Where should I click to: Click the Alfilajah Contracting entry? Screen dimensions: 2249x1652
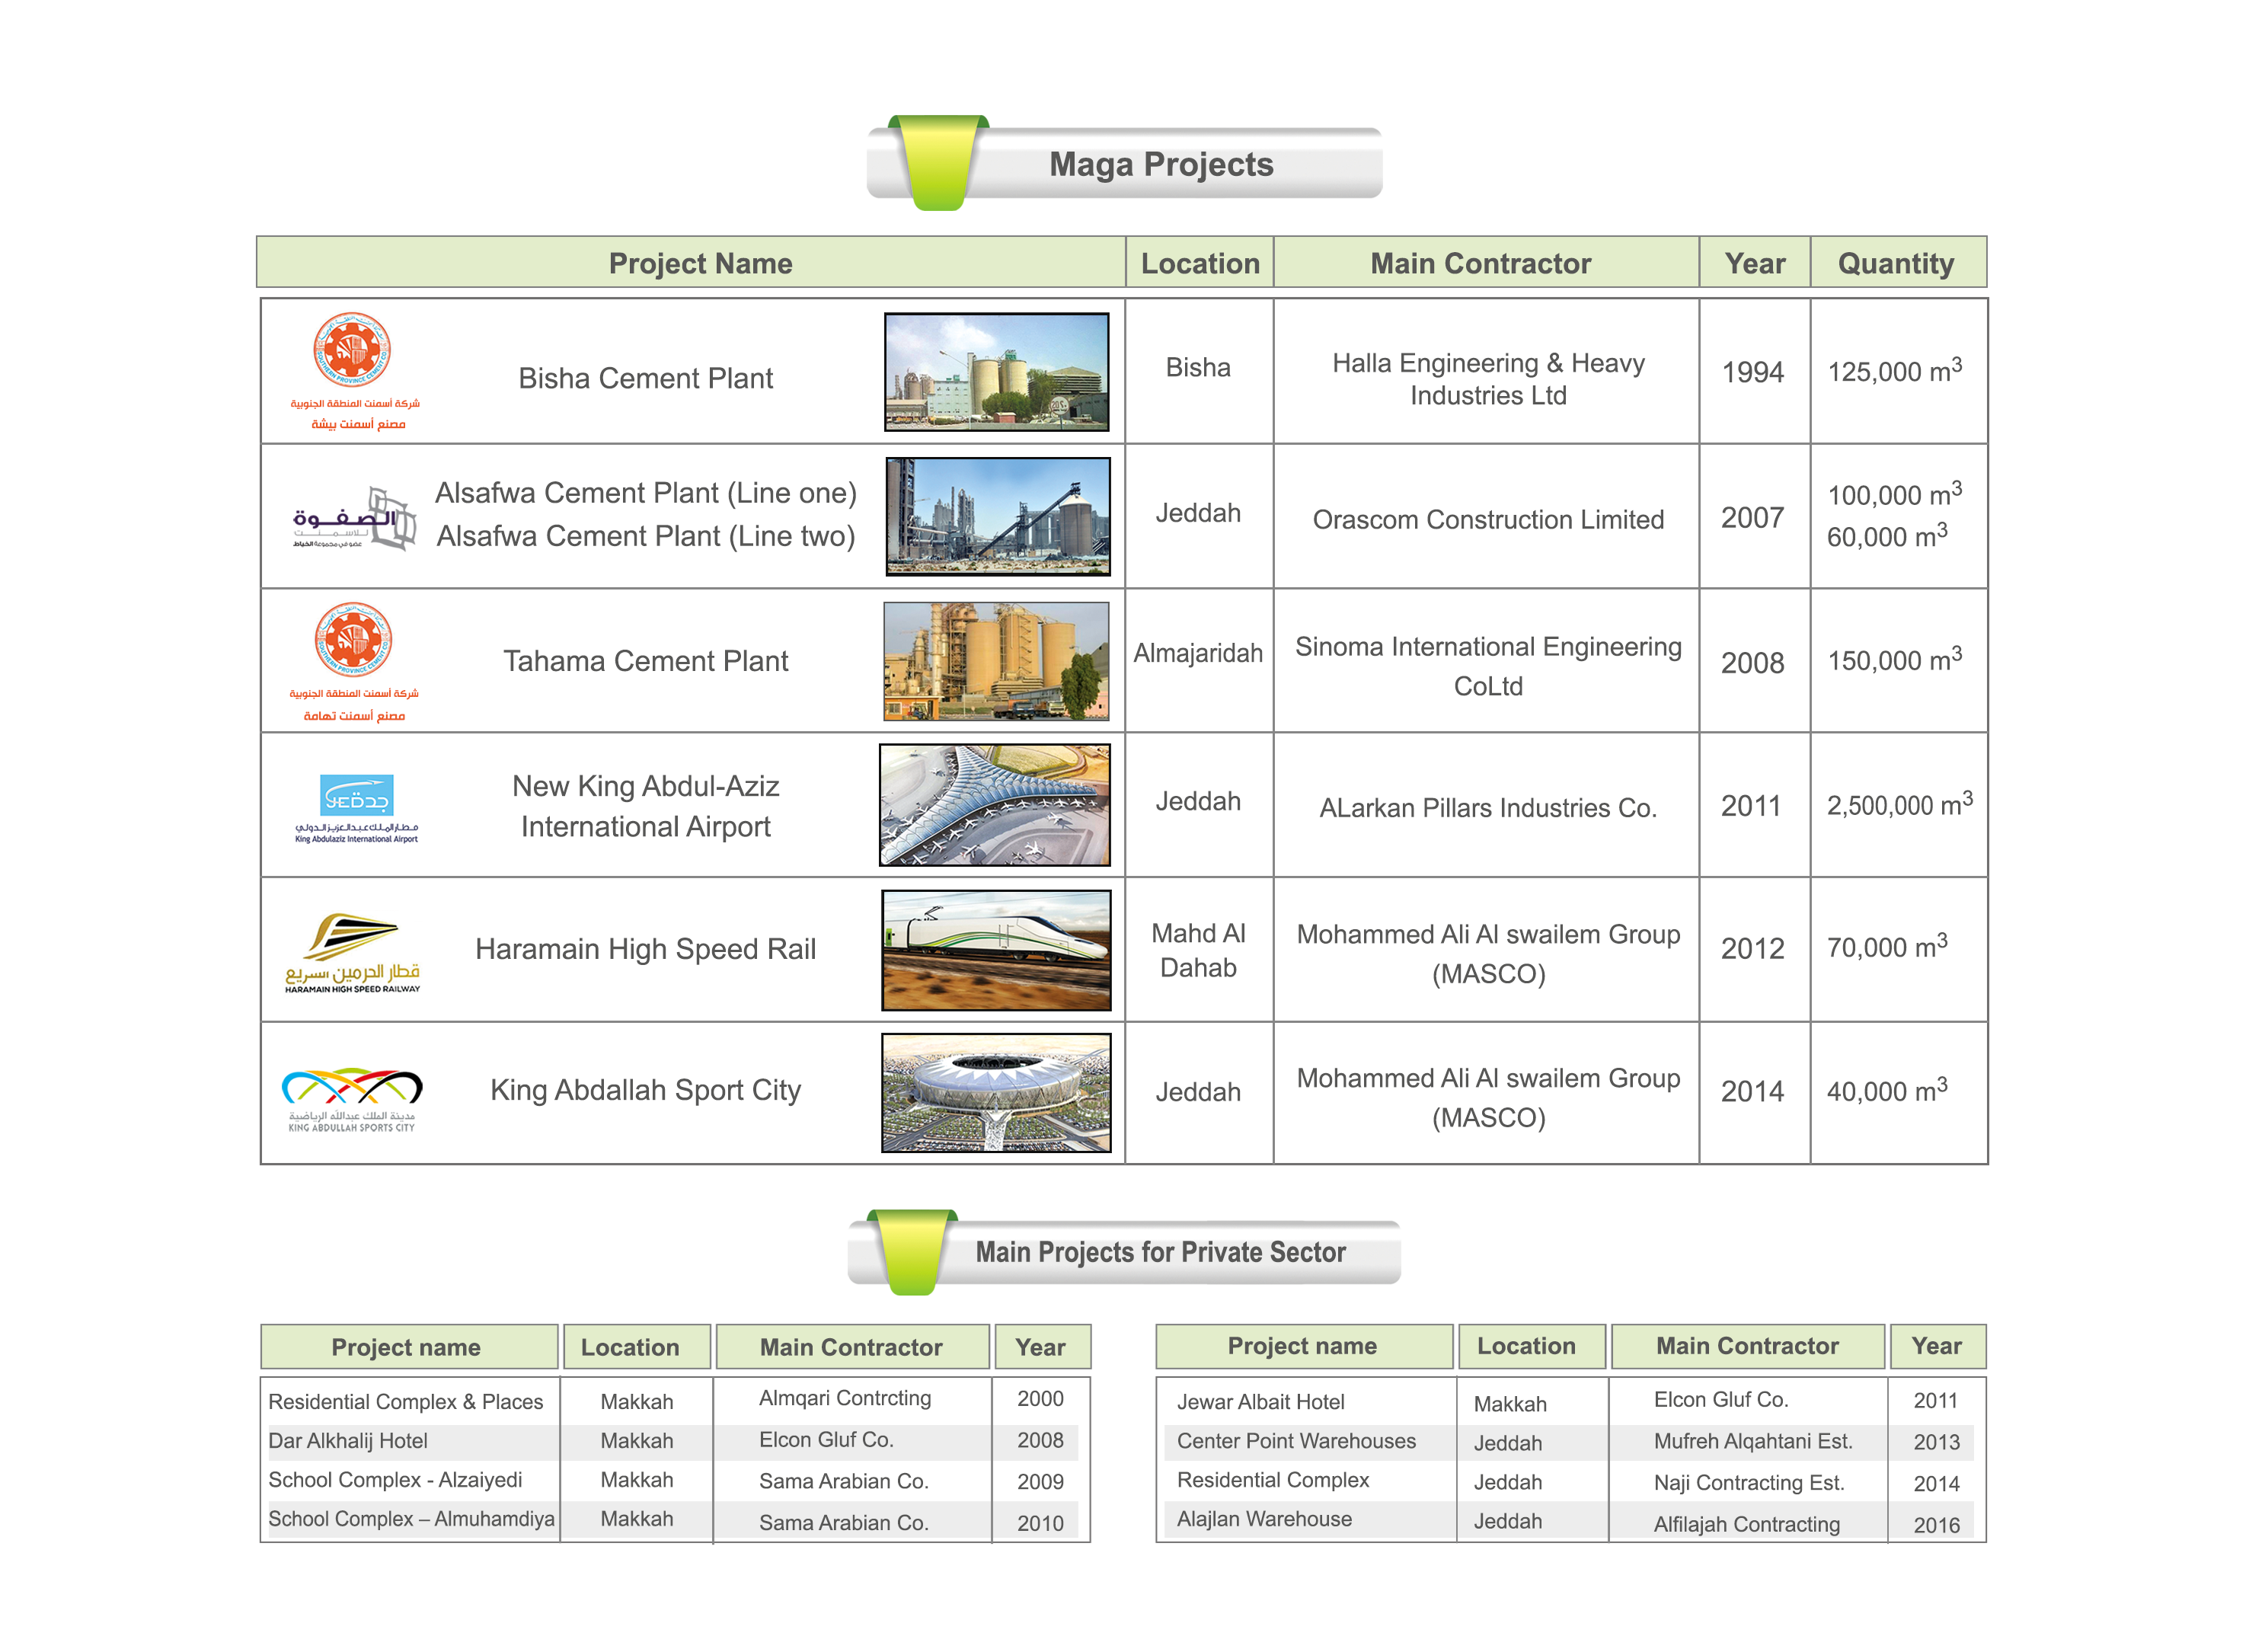coord(1745,1523)
